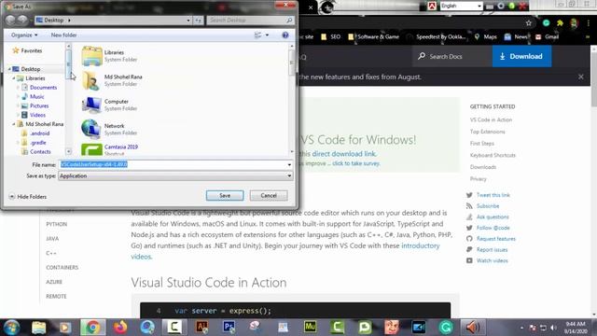Click the blue Download button on VS Code site
Image resolution: width=597 pixels, height=336 pixels.
point(521,56)
